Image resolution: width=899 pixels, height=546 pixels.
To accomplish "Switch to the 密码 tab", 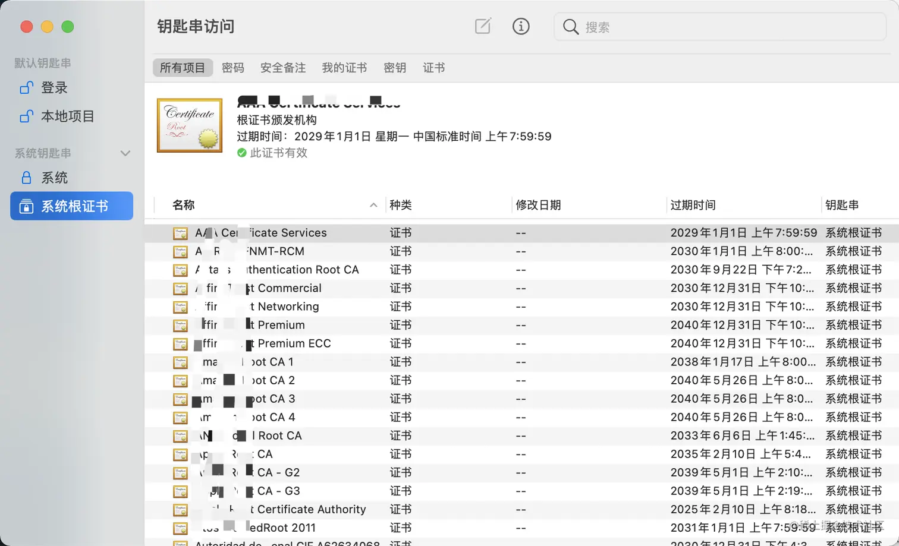I will tap(233, 68).
